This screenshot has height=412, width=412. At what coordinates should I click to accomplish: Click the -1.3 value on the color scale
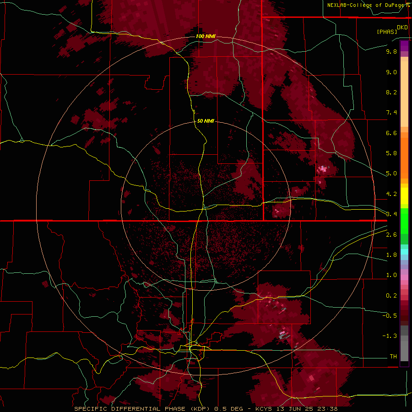click(390, 336)
